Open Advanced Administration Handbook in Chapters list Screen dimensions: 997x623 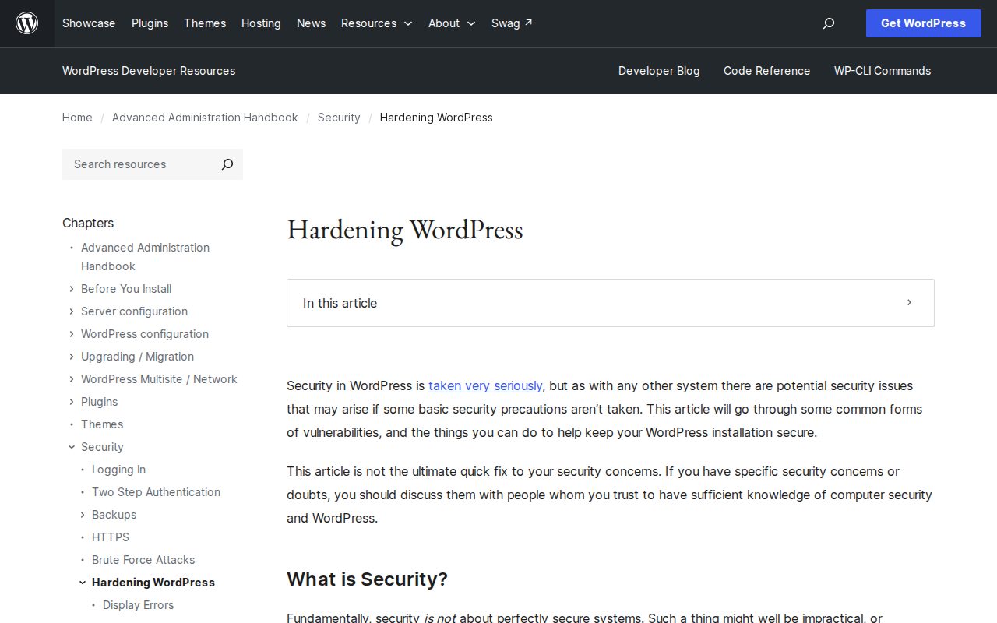(145, 257)
